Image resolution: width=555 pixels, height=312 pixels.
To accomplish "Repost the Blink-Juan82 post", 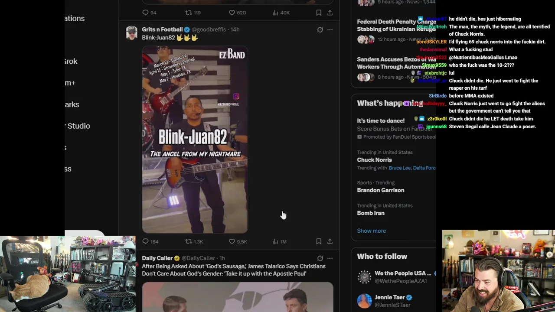I will point(194,241).
